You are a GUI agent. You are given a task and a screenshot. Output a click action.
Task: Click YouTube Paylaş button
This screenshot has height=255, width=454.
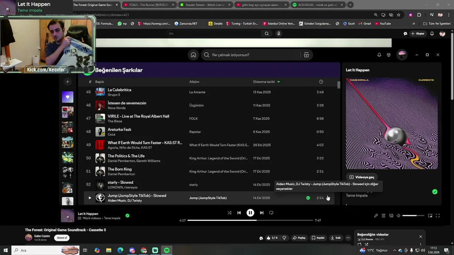[299, 238]
